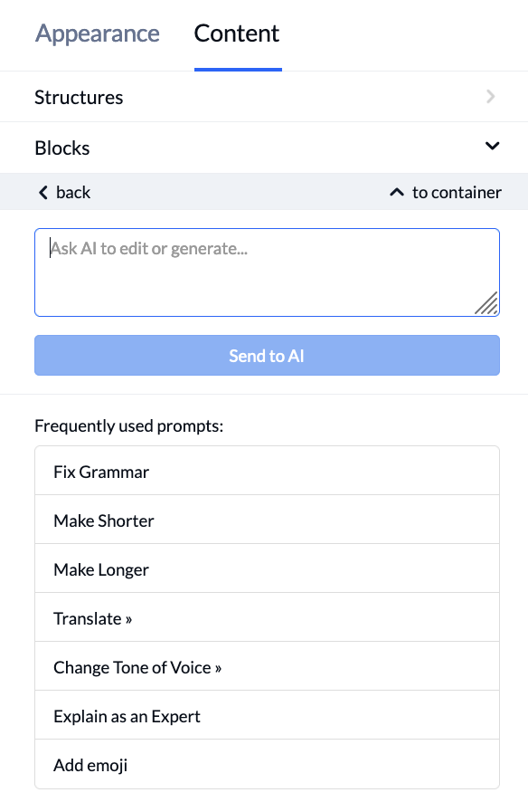Click the back arrow icon above the AI input

pyautogui.click(x=42, y=192)
